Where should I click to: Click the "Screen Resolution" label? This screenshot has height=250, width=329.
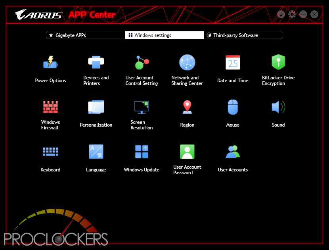pos(142,125)
